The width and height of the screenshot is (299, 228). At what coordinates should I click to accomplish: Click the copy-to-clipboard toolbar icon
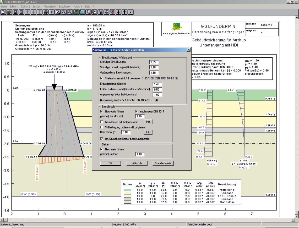pyautogui.click(x=94, y=12)
